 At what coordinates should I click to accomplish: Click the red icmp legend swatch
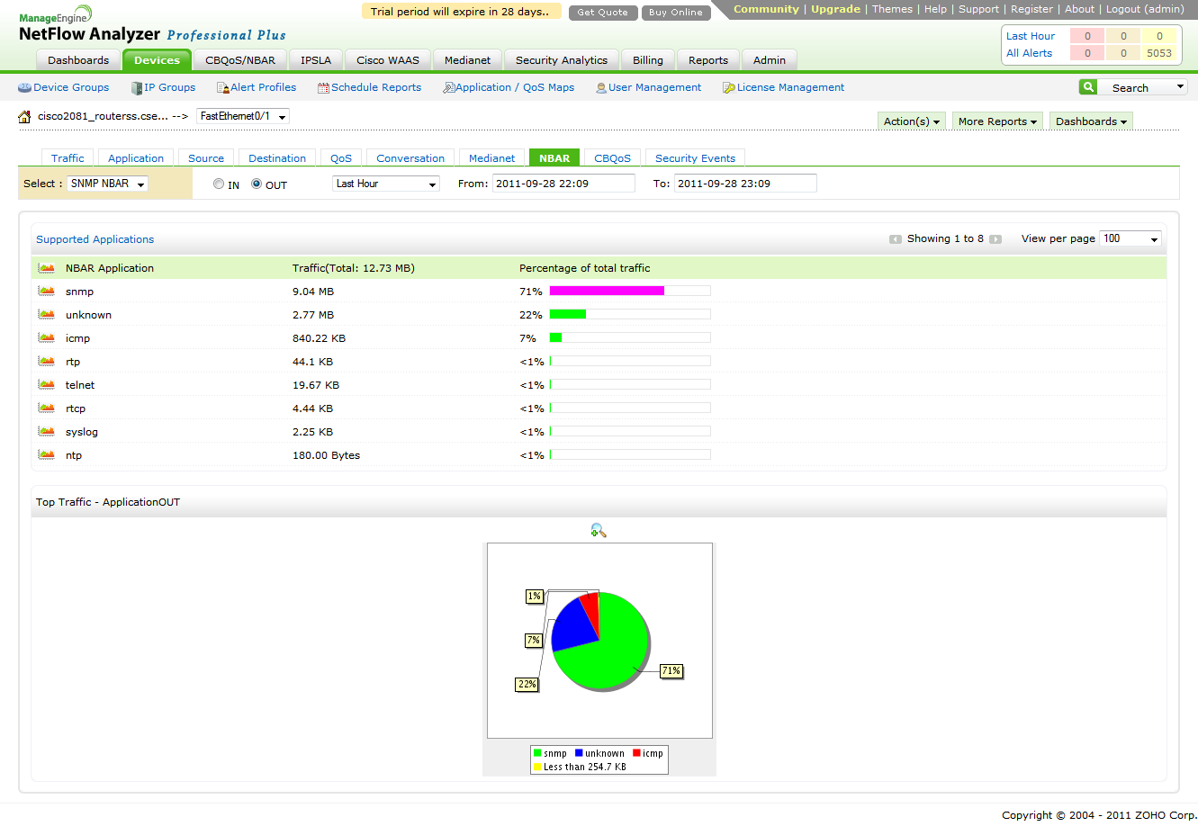coord(636,754)
